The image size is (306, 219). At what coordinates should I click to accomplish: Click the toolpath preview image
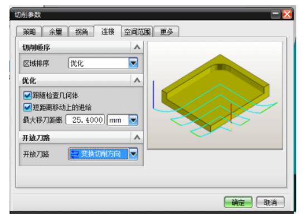click(215, 95)
